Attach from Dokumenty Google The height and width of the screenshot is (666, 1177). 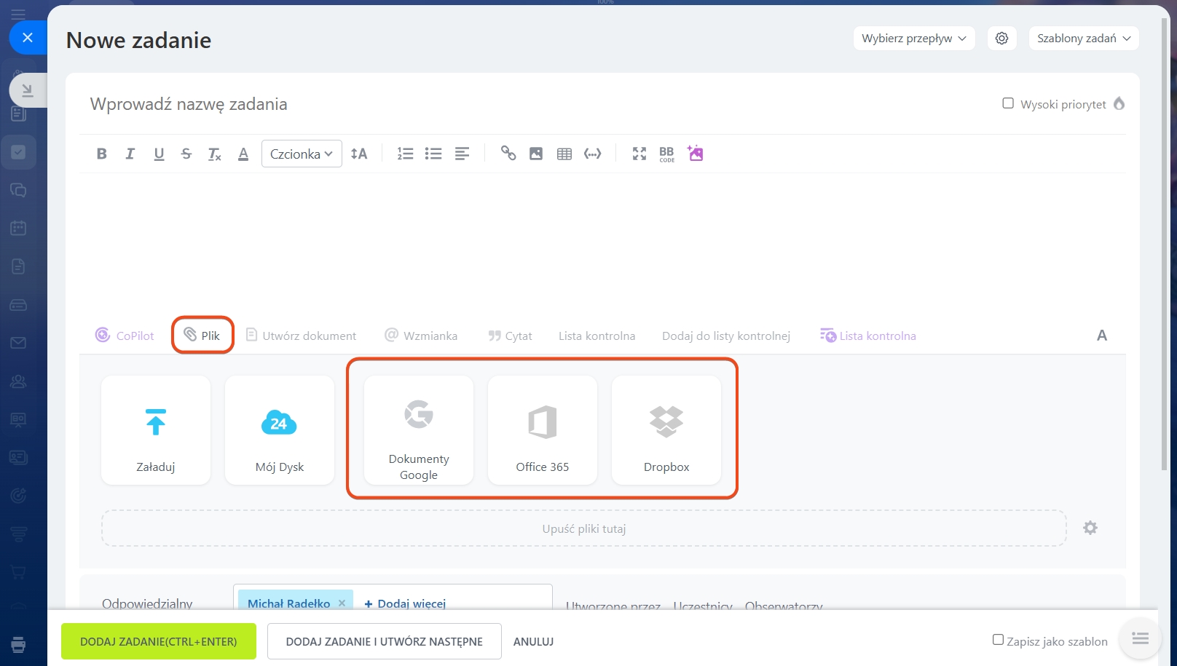tap(419, 430)
